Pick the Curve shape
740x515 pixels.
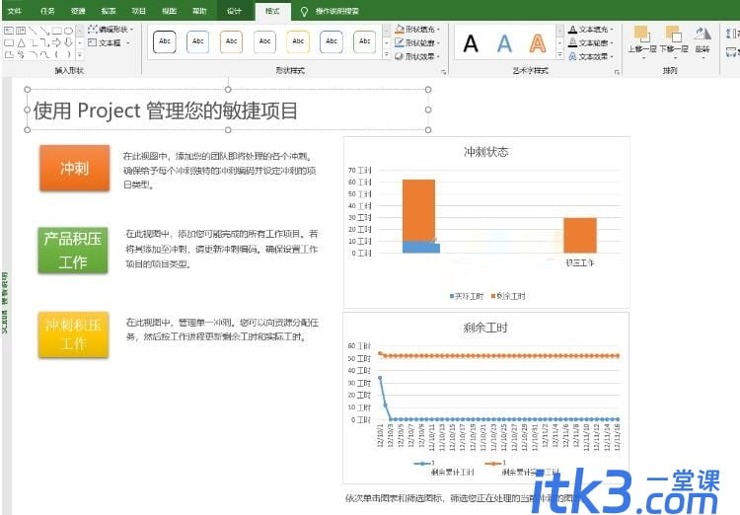coord(44,55)
